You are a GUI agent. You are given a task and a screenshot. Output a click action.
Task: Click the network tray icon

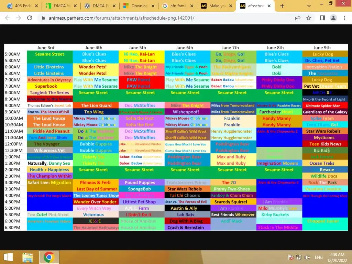[299, 257]
